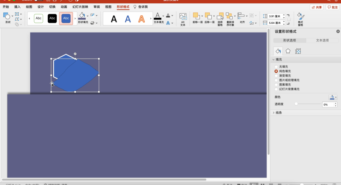Switch to 文本选项 in format pane
341x185 pixels.
(322, 41)
